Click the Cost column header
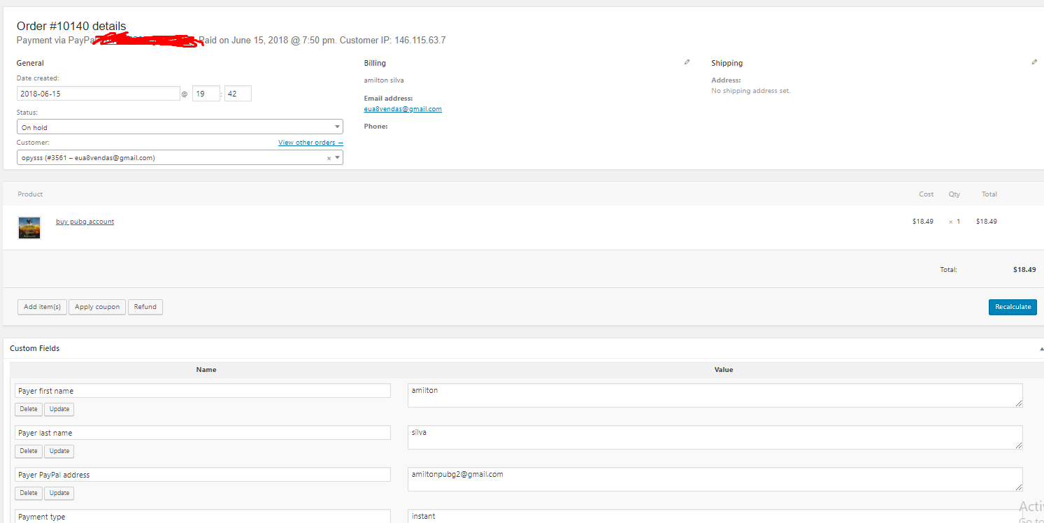The image size is (1044, 523). click(x=927, y=194)
